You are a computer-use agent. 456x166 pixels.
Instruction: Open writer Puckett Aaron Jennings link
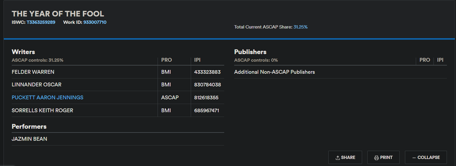pos(47,97)
